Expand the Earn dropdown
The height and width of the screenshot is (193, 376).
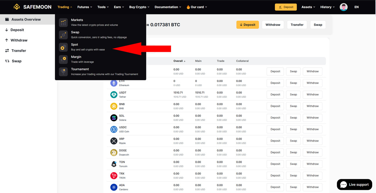click(119, 7)
